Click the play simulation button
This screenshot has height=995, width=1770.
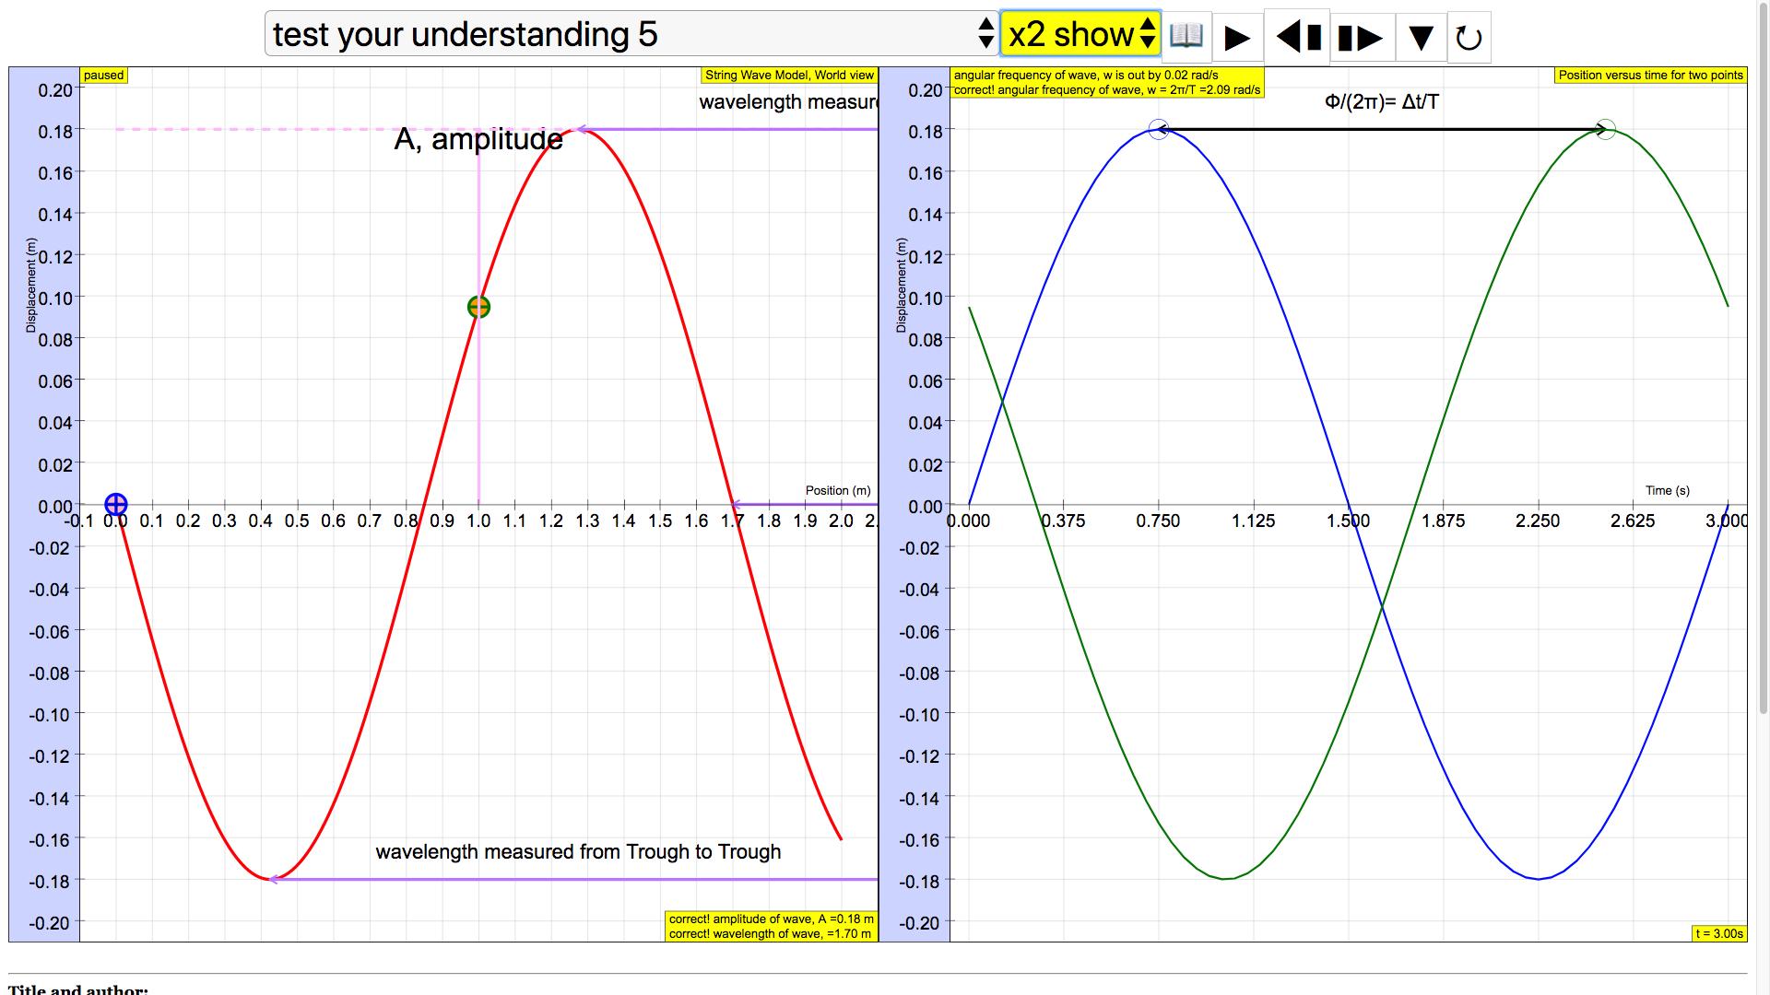[1238, 38]
